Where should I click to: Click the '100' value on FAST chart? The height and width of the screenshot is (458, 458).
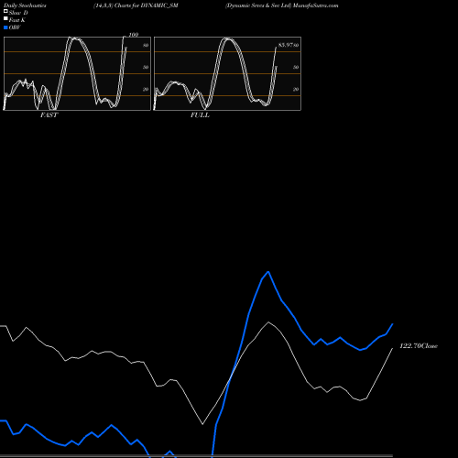coord(134,35)
